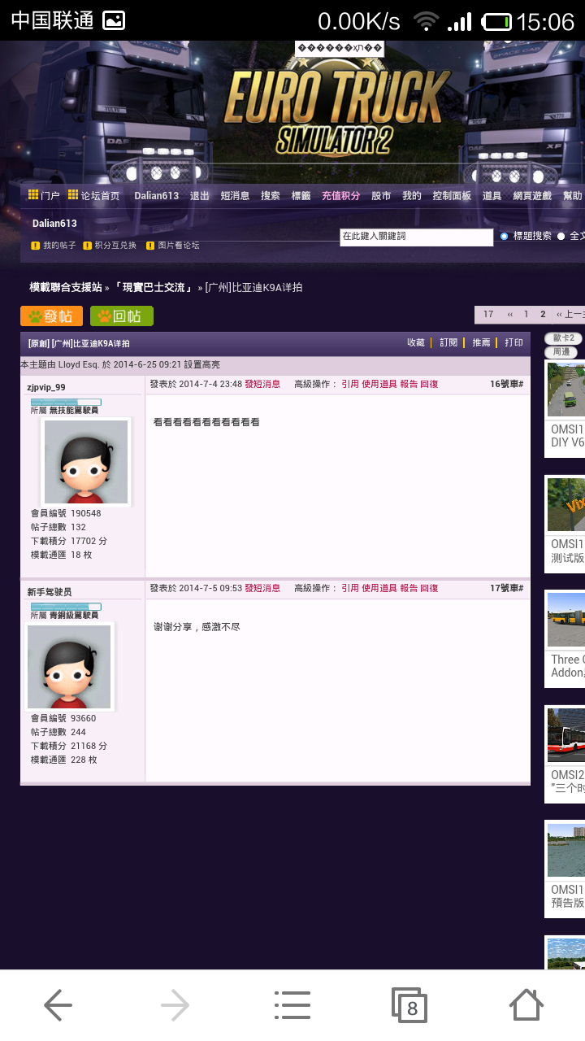Click previous page arrows in pagination
This screenshot has height=1041, width=585.
coord(509,314)
